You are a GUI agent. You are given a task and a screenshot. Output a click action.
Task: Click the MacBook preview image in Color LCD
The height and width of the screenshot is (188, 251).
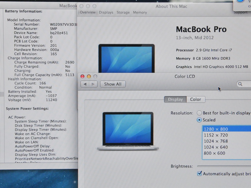128,131
